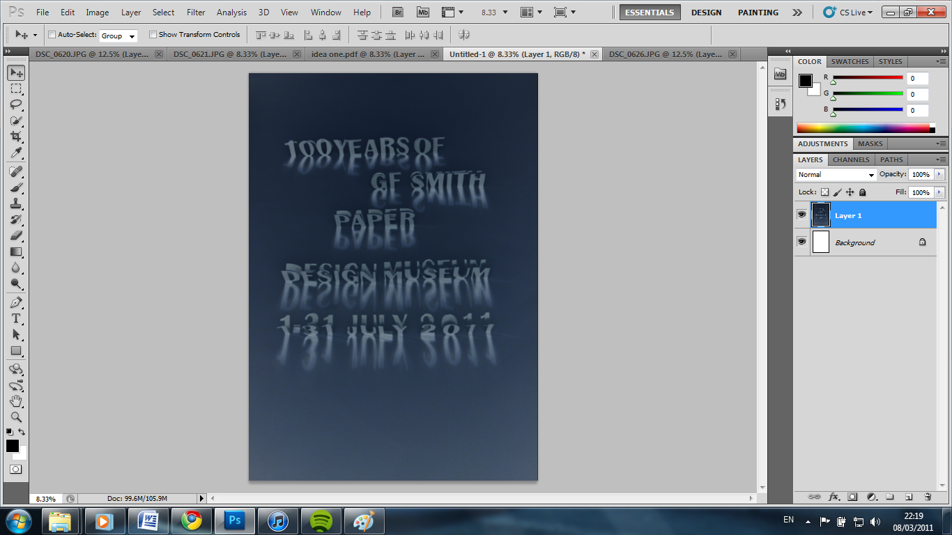Toggle lock position

[x=850, y=192]
